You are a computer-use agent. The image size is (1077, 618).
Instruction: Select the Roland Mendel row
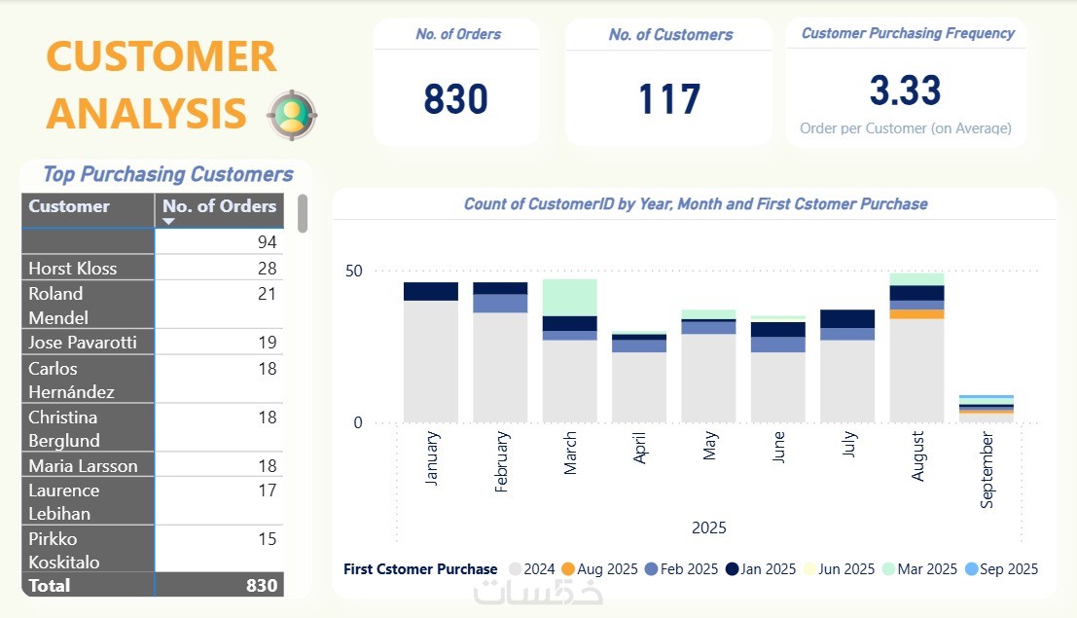153,305
